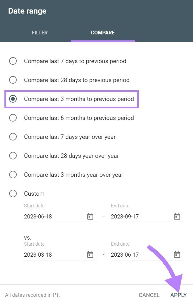Choose compare last 3 months to previous period

pos(13,99)
